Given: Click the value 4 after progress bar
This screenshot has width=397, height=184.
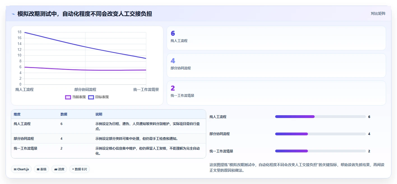Looking at the screenshot, I should coord(369,134).
